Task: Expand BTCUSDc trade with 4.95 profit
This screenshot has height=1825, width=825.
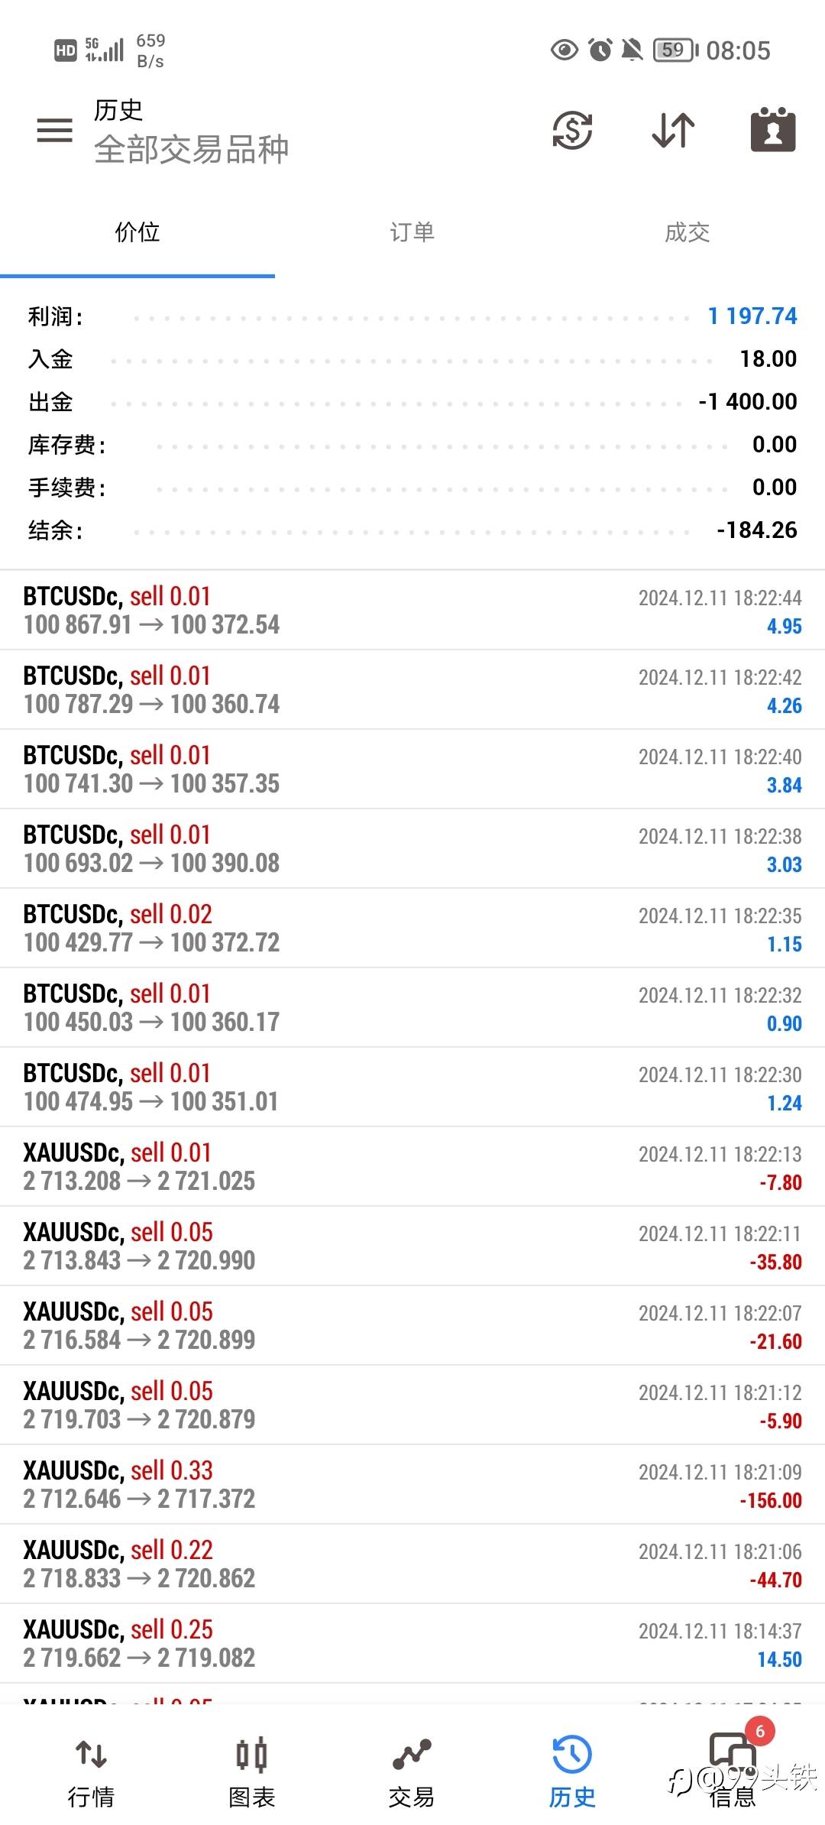Action: 412,611
